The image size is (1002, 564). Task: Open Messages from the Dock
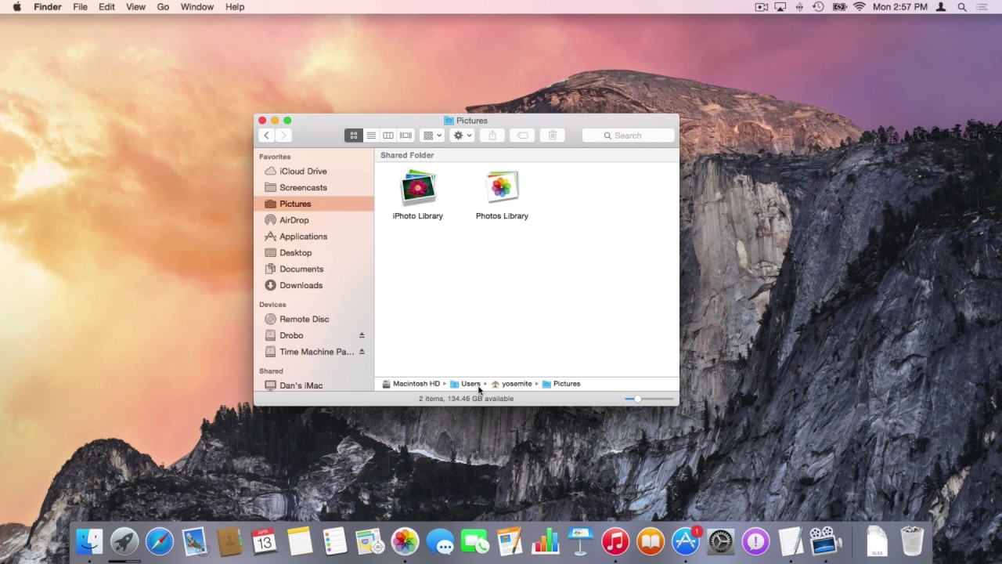point(440,541)
